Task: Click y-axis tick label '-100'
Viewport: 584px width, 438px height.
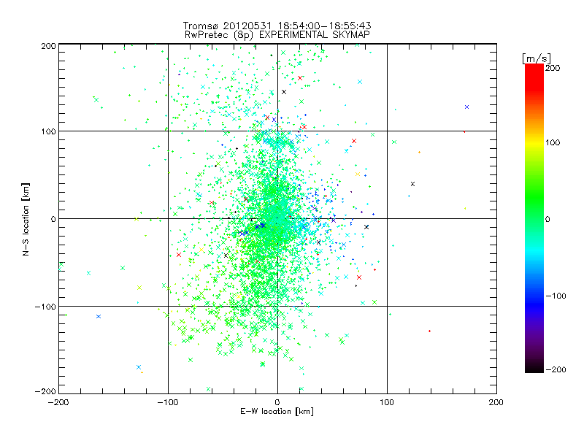Action: (45, 307)
